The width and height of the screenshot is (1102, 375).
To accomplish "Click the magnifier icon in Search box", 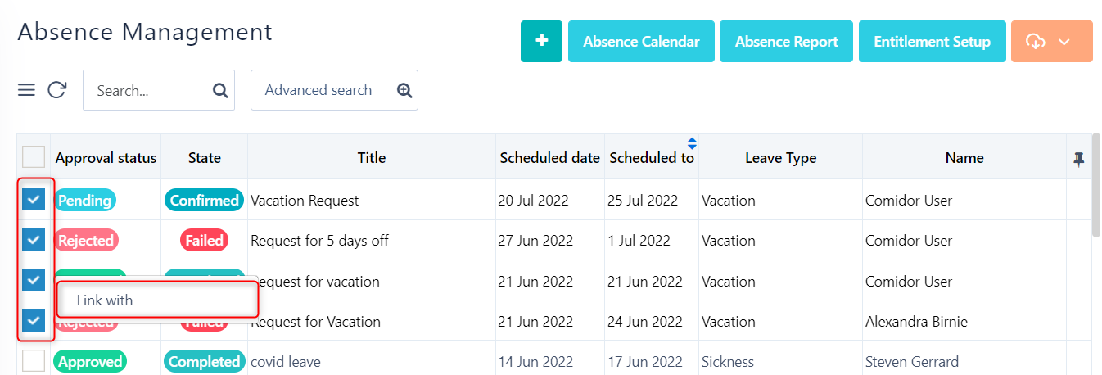I will [x=220, y=90].
